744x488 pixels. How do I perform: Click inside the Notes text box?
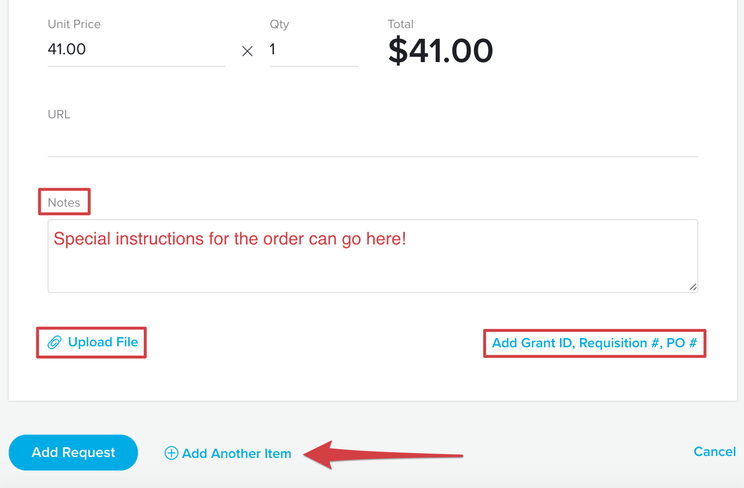pyautogui.click(x=372, y=256)
